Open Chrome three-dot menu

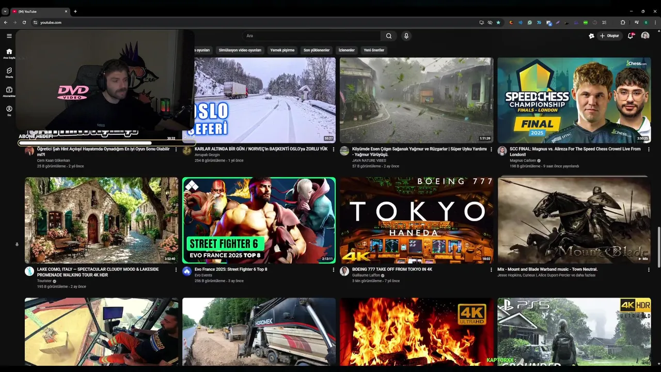pos(654,22)
